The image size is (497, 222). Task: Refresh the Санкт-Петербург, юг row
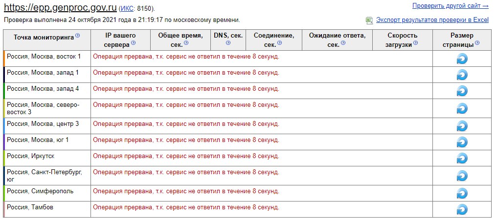[x=462, y=176]
